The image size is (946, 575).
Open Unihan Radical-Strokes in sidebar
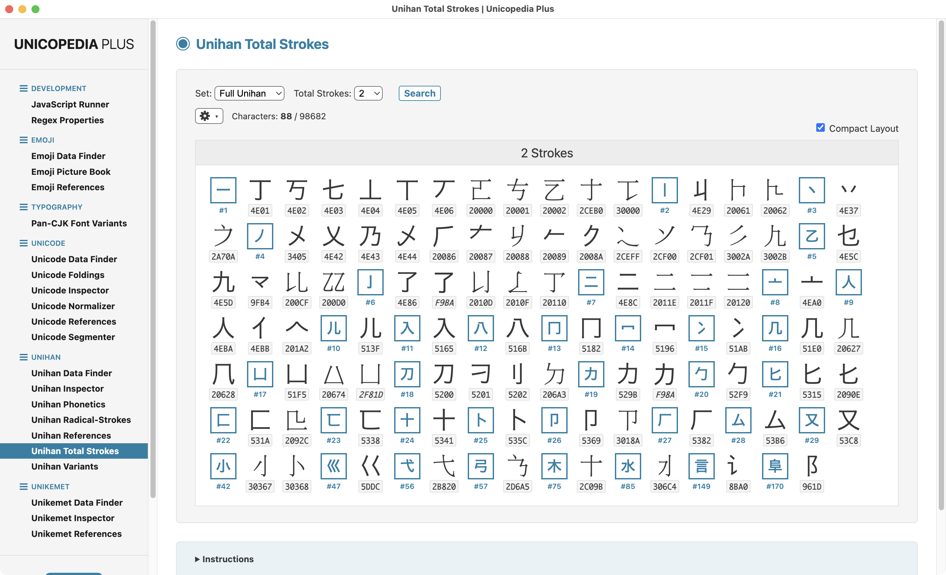click(81, 420)
